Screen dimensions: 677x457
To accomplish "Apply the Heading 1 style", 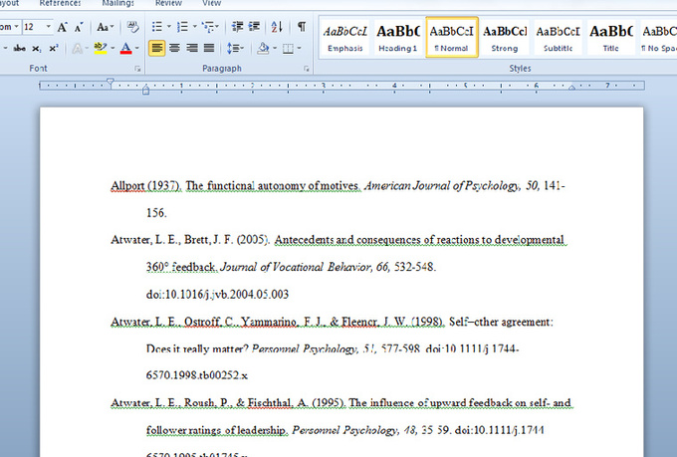I will click(x=398, y=38).
